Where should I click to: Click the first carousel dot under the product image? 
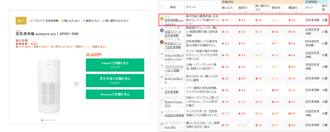coord(42,120)
